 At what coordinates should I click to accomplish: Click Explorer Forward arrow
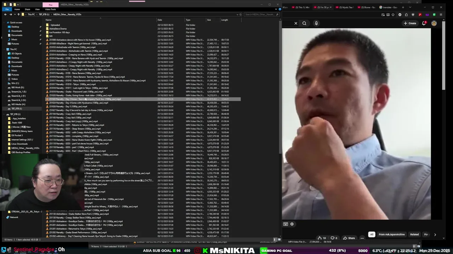(10, 14)
